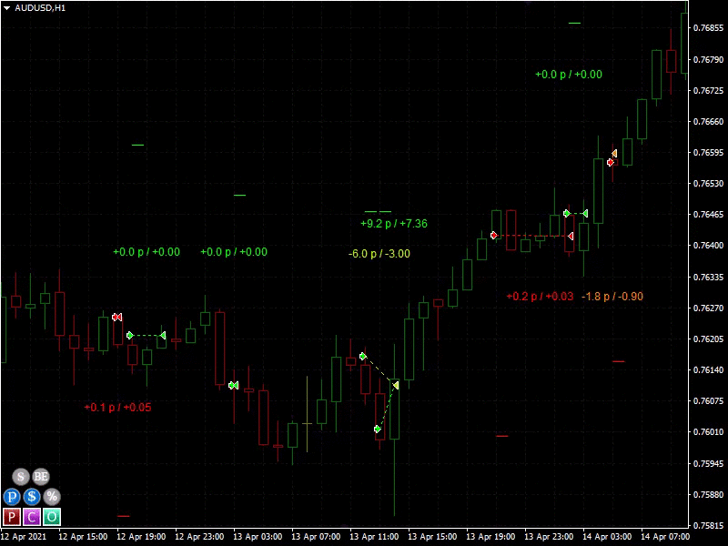Click the 0.76140 price axis label
Screen dimensions: 728x546
pos(709,370)
